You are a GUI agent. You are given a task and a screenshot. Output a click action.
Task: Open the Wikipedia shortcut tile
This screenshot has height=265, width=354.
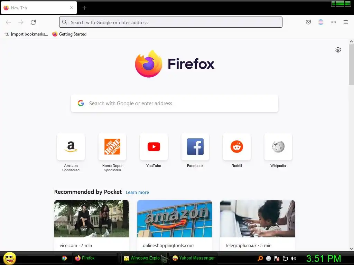(278, 147)
